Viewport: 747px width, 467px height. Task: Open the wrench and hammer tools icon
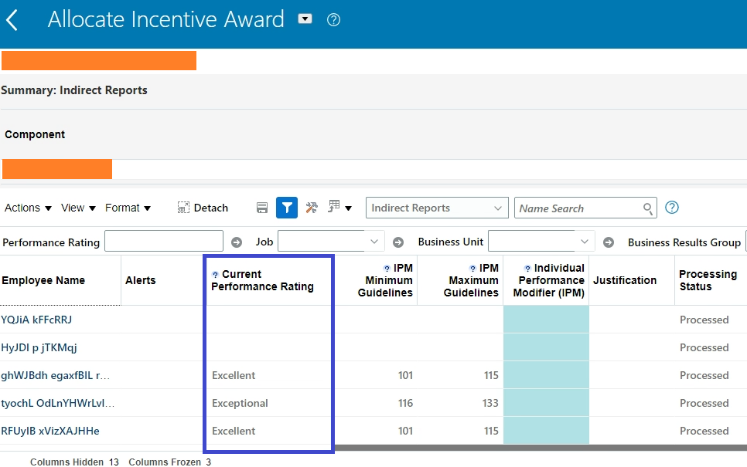312,207
